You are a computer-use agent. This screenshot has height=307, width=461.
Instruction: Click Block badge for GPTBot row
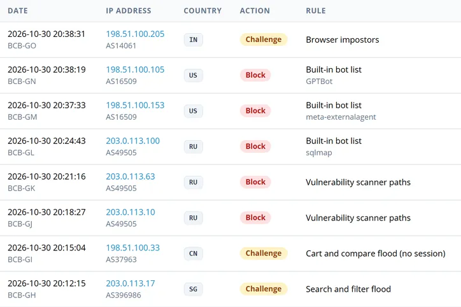[x=255, y=75]
